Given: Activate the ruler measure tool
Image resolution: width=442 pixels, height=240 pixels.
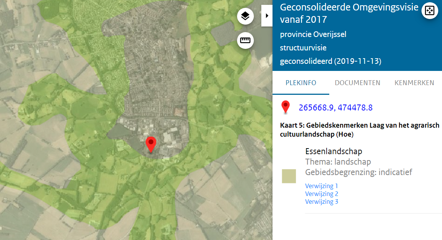Looking at the screenshot, I should point(245,40).
